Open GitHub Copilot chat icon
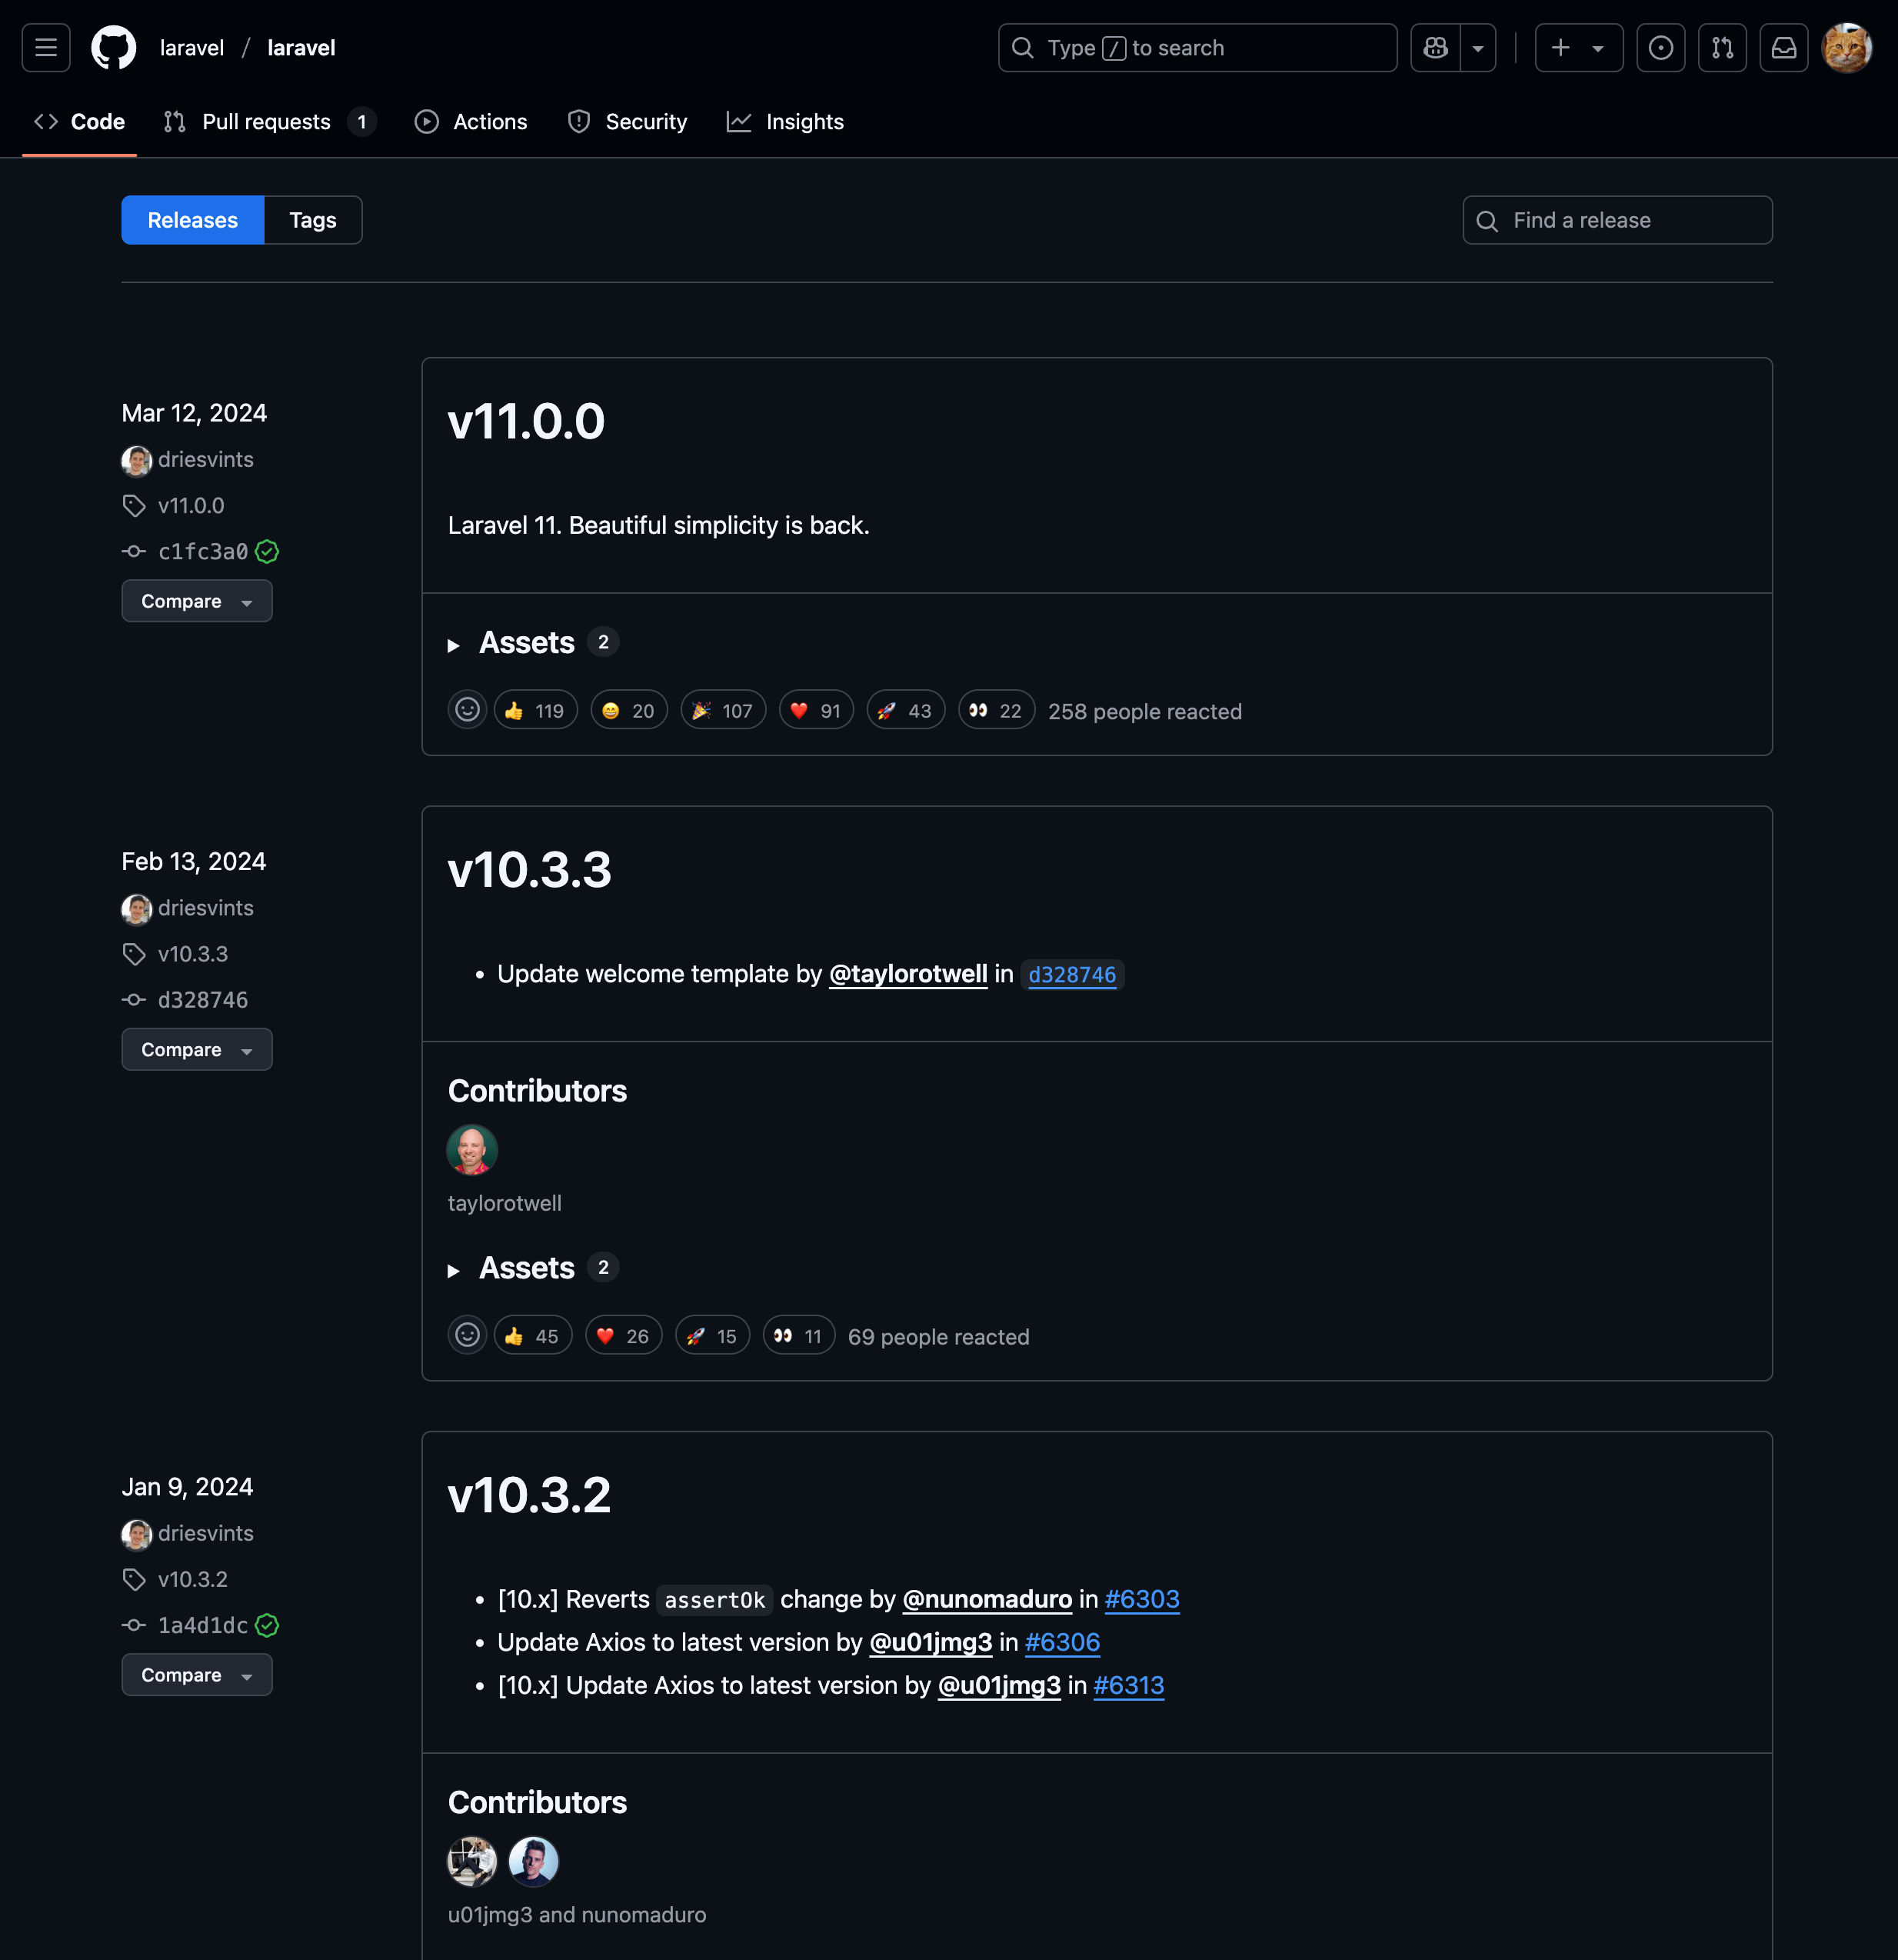 (x=1434, y=47)
